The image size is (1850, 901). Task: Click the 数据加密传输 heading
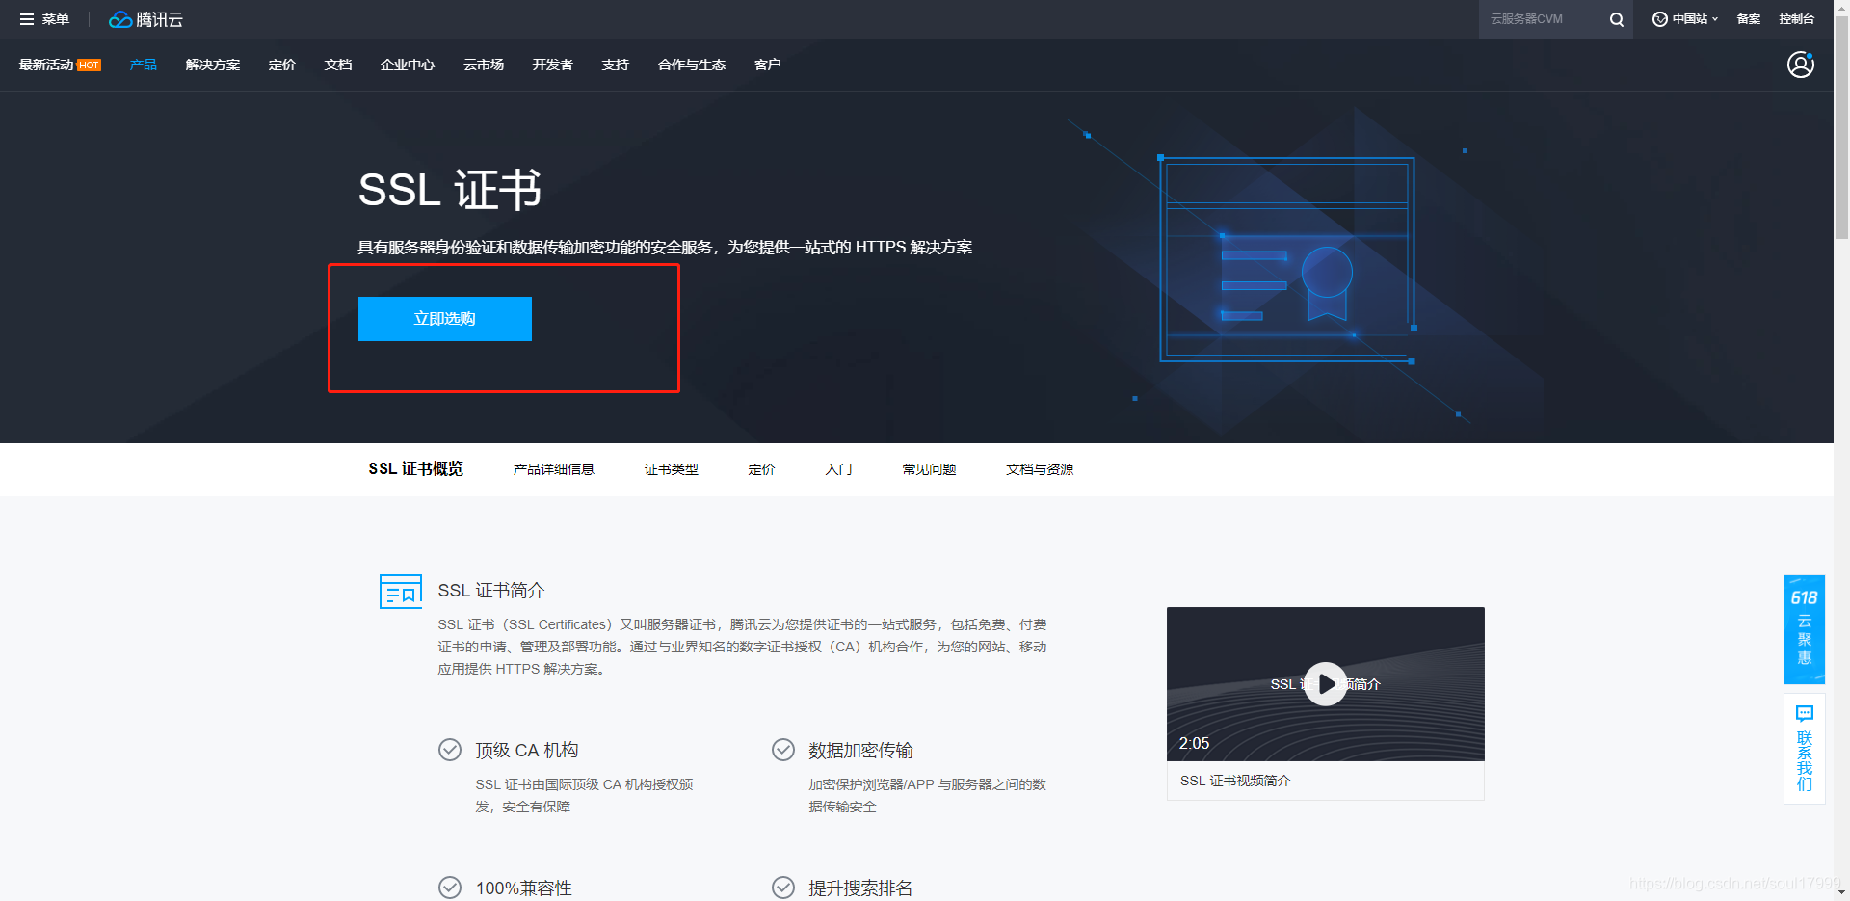(860, 750)
